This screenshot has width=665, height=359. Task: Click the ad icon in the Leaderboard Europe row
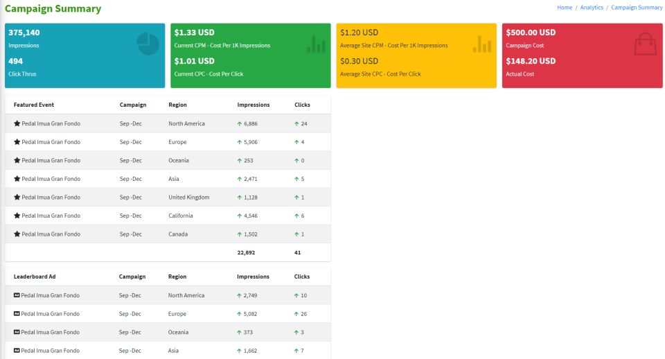pyautogui.click(x=17, y=314)
